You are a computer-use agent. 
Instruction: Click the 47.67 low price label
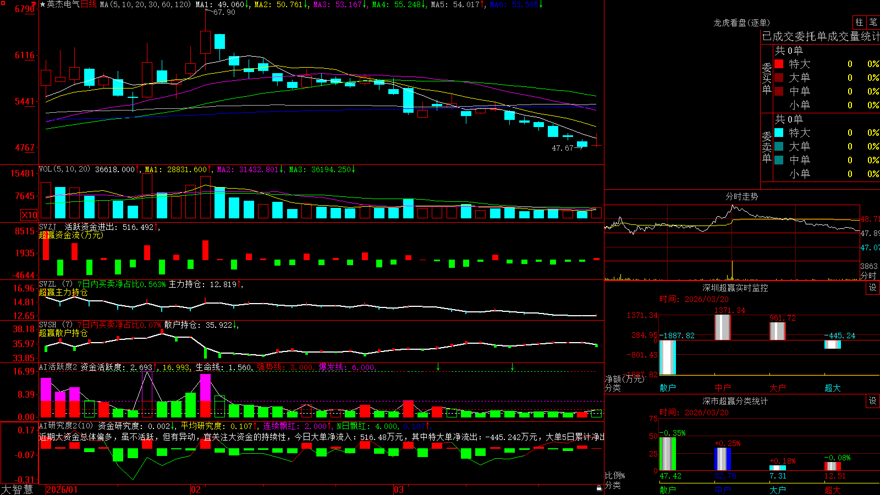tap(563, 148)
